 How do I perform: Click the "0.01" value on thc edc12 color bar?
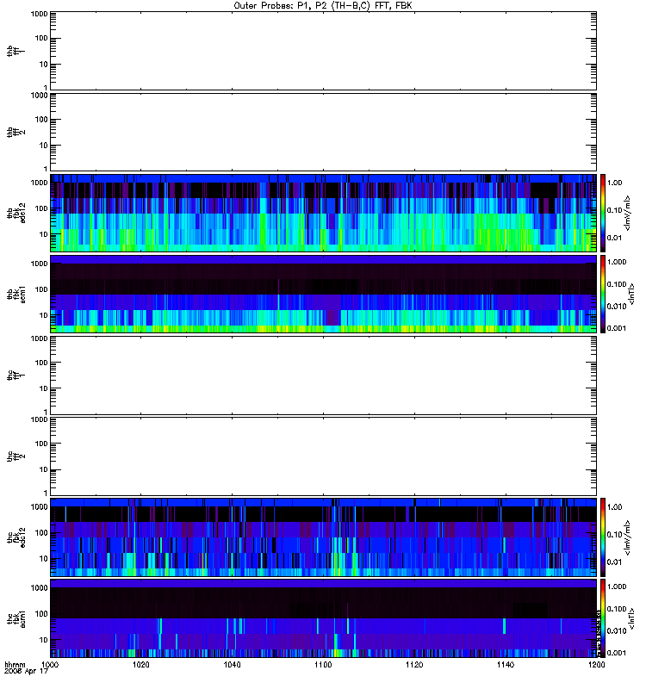(614, 562)
